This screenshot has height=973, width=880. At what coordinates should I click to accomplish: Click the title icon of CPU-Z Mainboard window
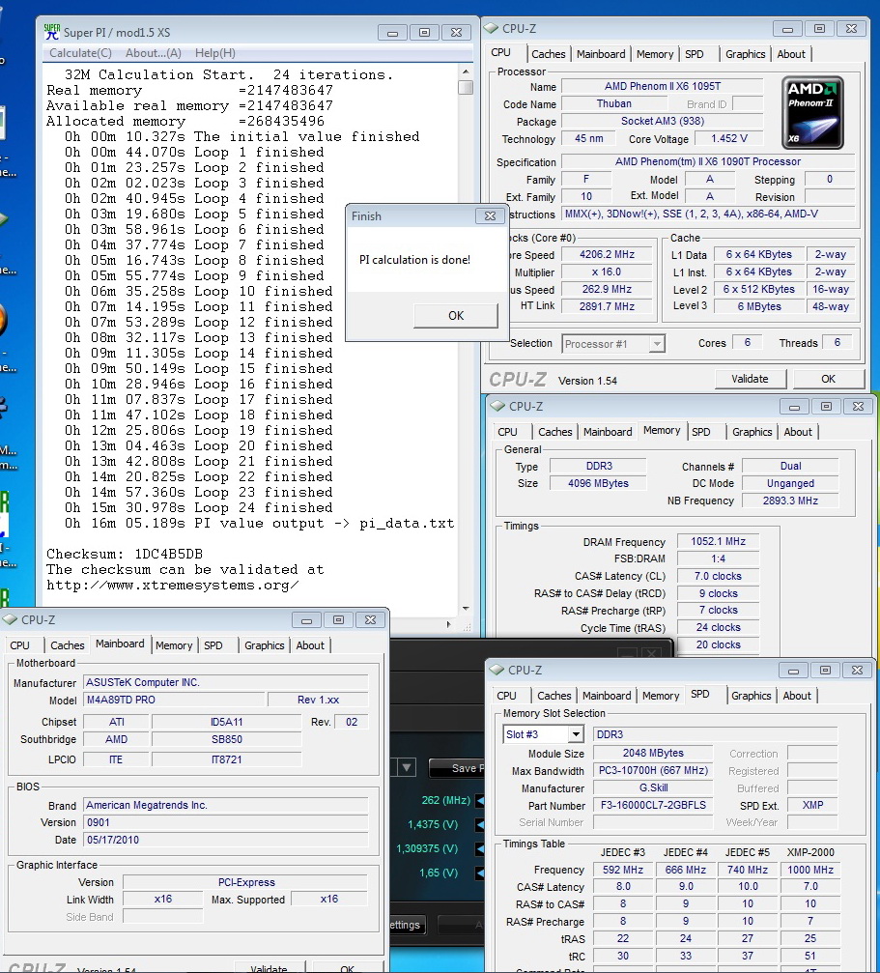[10, 619]
